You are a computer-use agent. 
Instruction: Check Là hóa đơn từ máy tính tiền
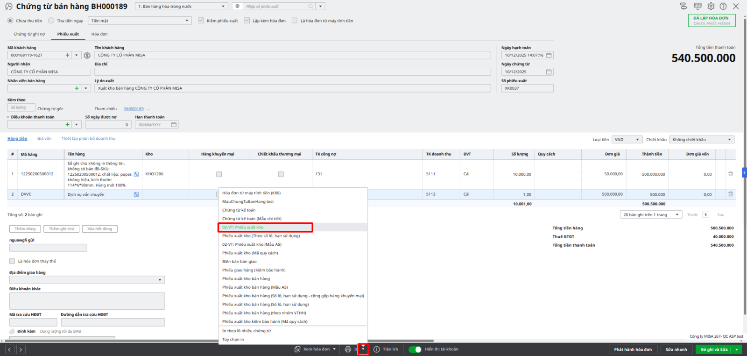[295, 21]
